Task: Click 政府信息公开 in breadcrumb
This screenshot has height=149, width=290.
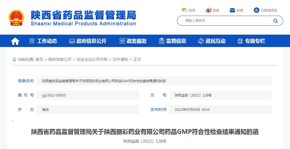Action: click(x=60, y=59)
